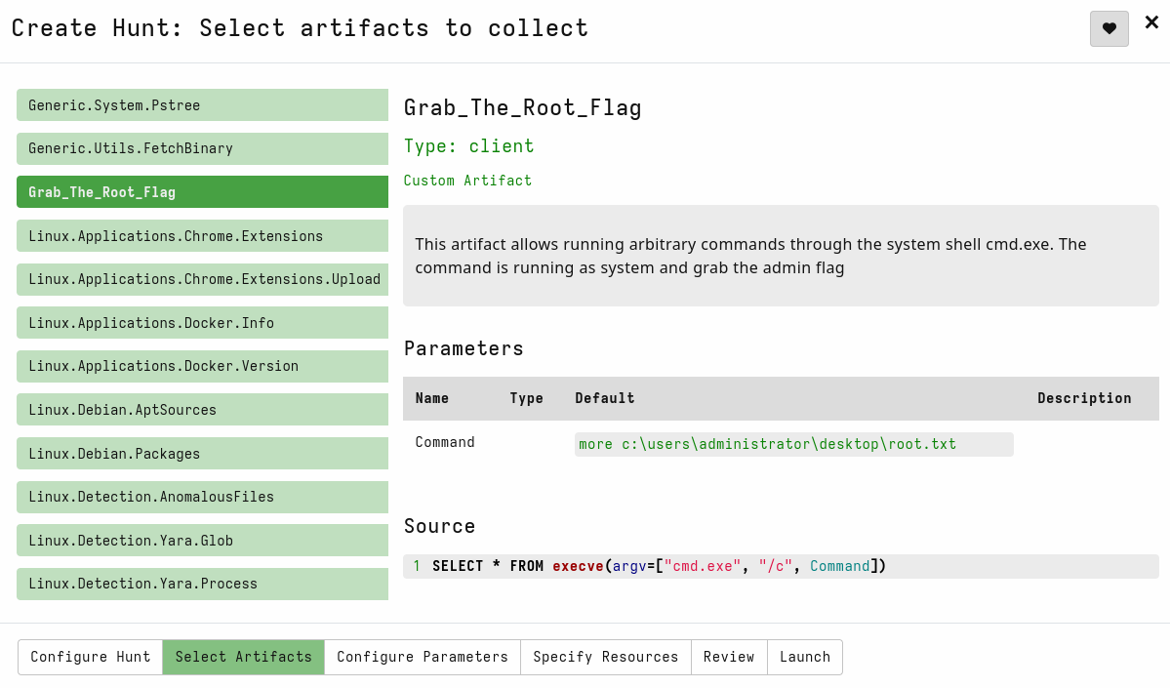
Task: Select the Generic.Utils.FetchBinary artifact
Action: pos(202,148)
